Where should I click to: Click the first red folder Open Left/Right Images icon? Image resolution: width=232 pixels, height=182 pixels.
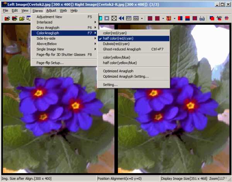[x=7, y=19]
